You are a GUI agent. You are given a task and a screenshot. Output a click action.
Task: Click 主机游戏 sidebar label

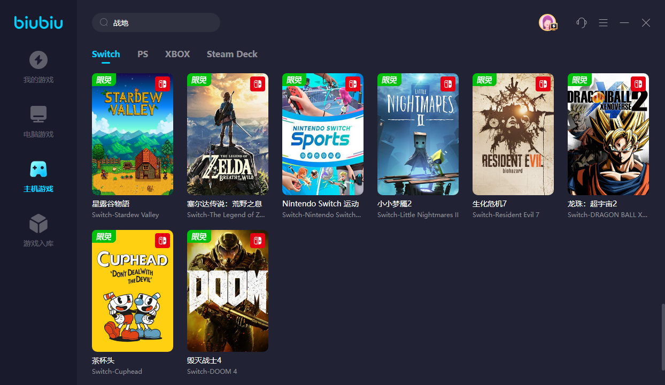38,189
